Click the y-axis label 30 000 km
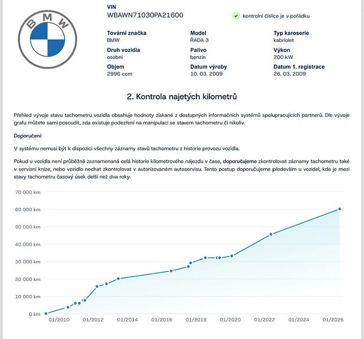This screenshot has width=364, height=339. click(28, 262)
